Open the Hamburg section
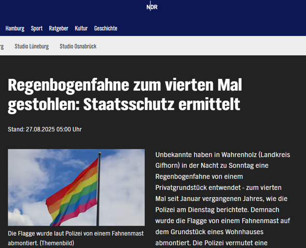306x248 pixels. (x=15, y=29)
